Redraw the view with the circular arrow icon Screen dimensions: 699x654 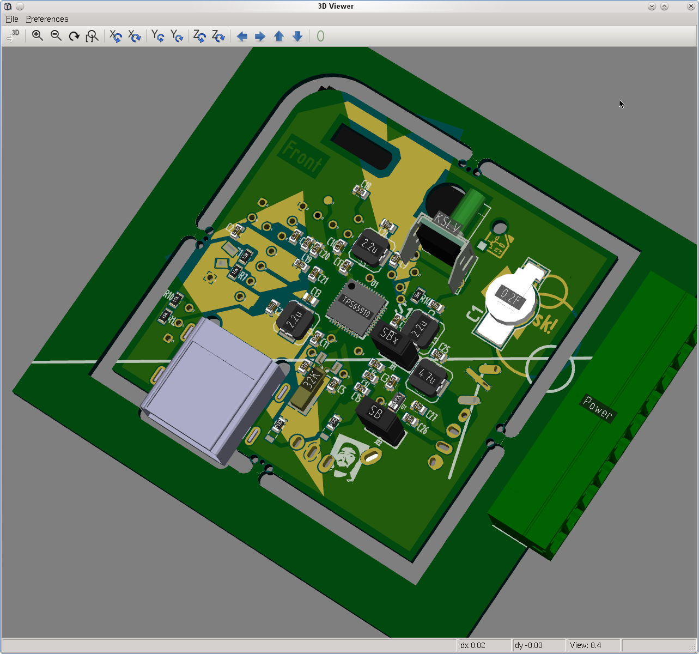[74, 36]
